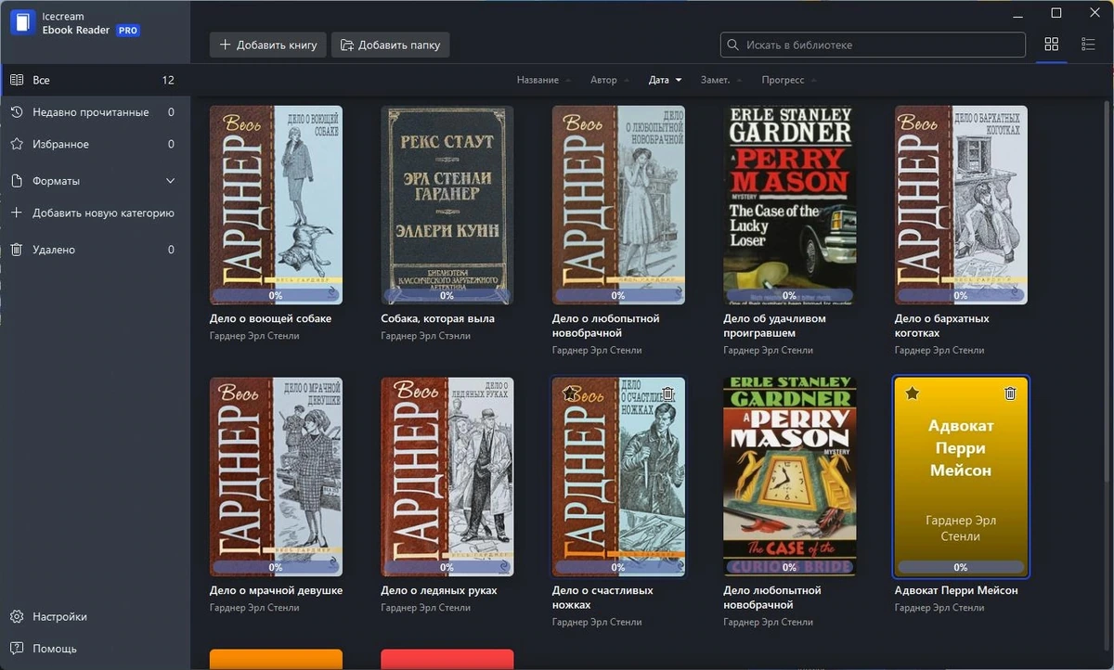1114x670 pixels.
Task: Click title text 'Дело об удачливом проигравшем'
Action: click(x=774, y=325)
